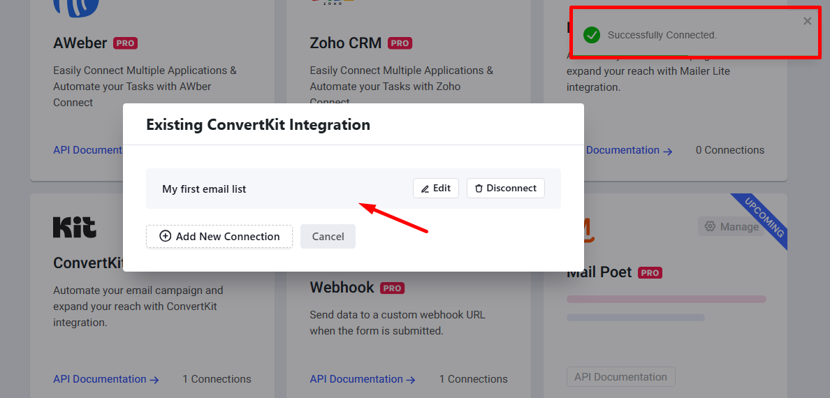
Task: Click the Zoho logo above Zoho CRM
Action: [333, 3]
